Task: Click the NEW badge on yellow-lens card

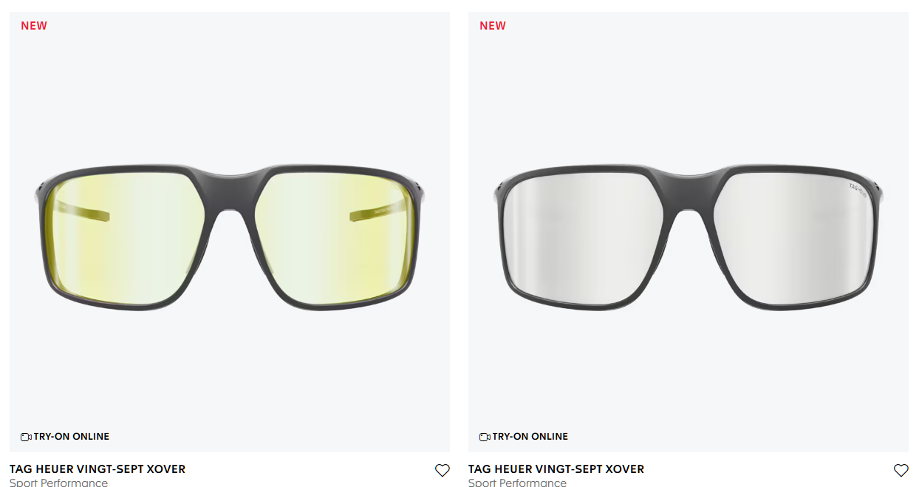Action: click(34, 26)
